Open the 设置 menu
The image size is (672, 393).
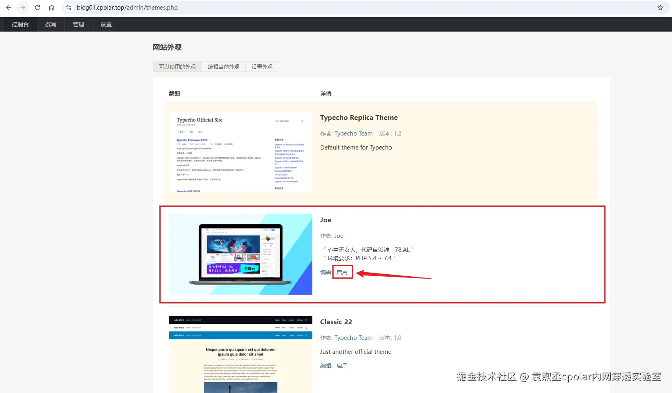[106, 24]
